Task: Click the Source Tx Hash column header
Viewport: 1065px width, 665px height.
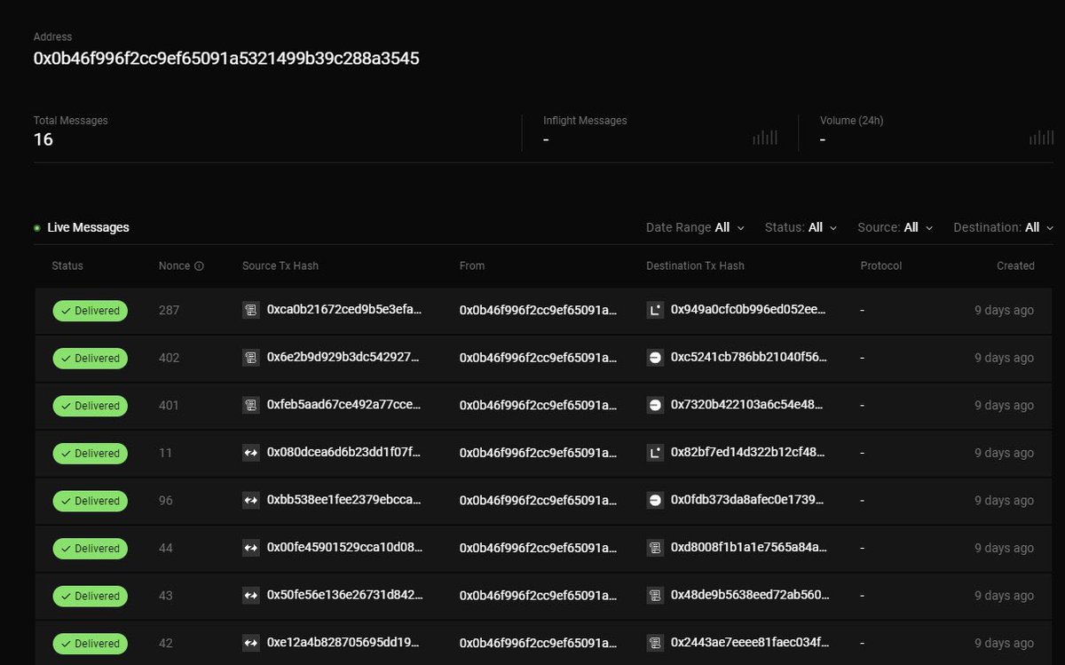Action: click(x=280, y=265)
